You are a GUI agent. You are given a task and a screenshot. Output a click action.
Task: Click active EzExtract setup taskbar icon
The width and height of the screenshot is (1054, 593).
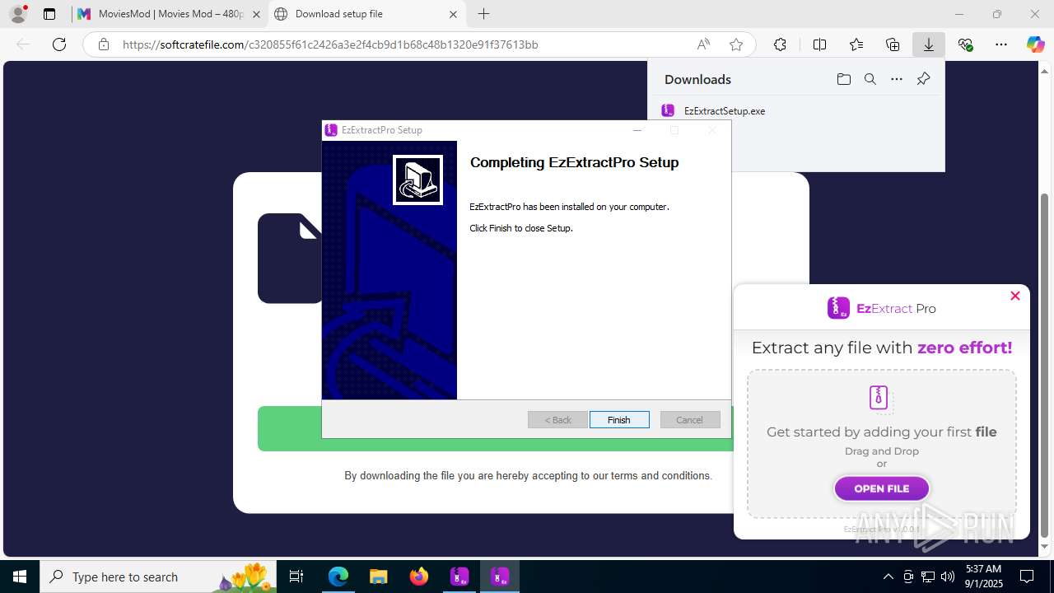click(x=500, y=577)
